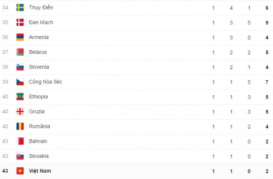Click the Sweden flag icon
273x179 pixels.
pyautogui.click(x=20, y=8)
